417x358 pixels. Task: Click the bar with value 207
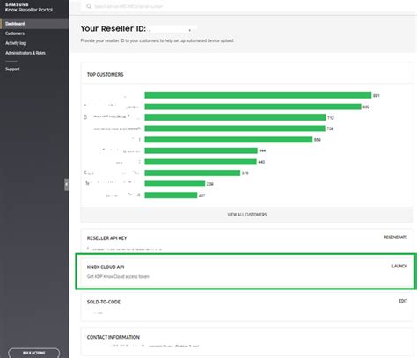[x=171, y=195]
